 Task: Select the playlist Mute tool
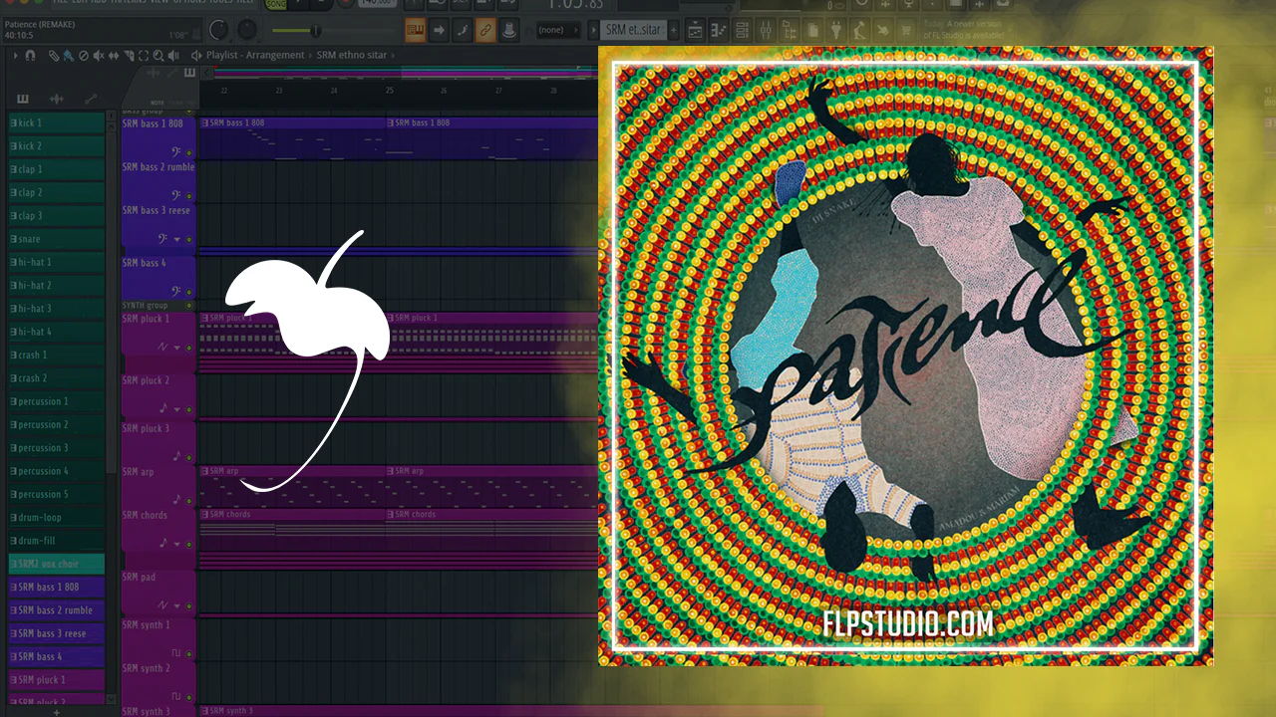[x=97, y=56]
